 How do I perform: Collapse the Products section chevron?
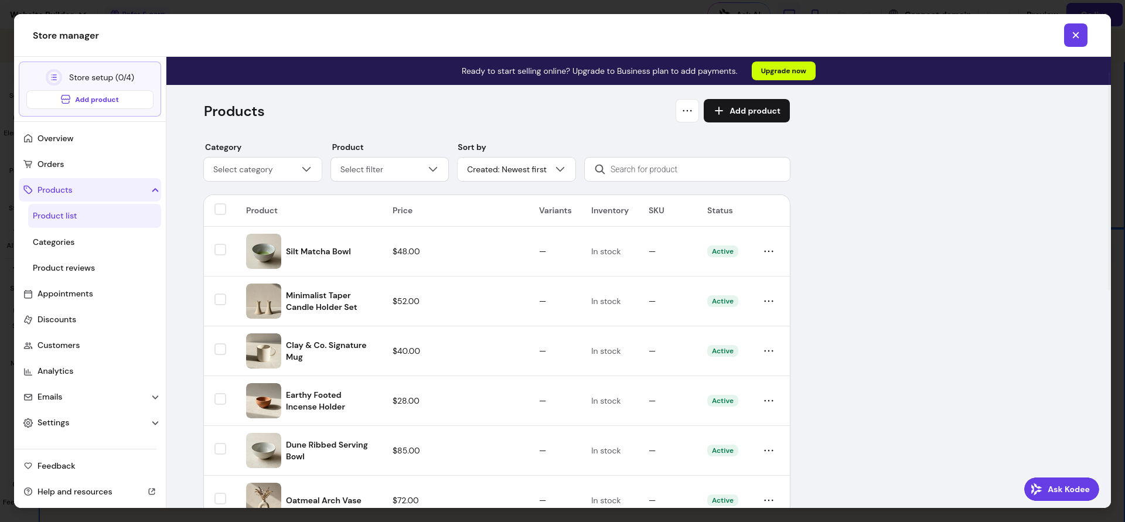click(x=155, y=190)
